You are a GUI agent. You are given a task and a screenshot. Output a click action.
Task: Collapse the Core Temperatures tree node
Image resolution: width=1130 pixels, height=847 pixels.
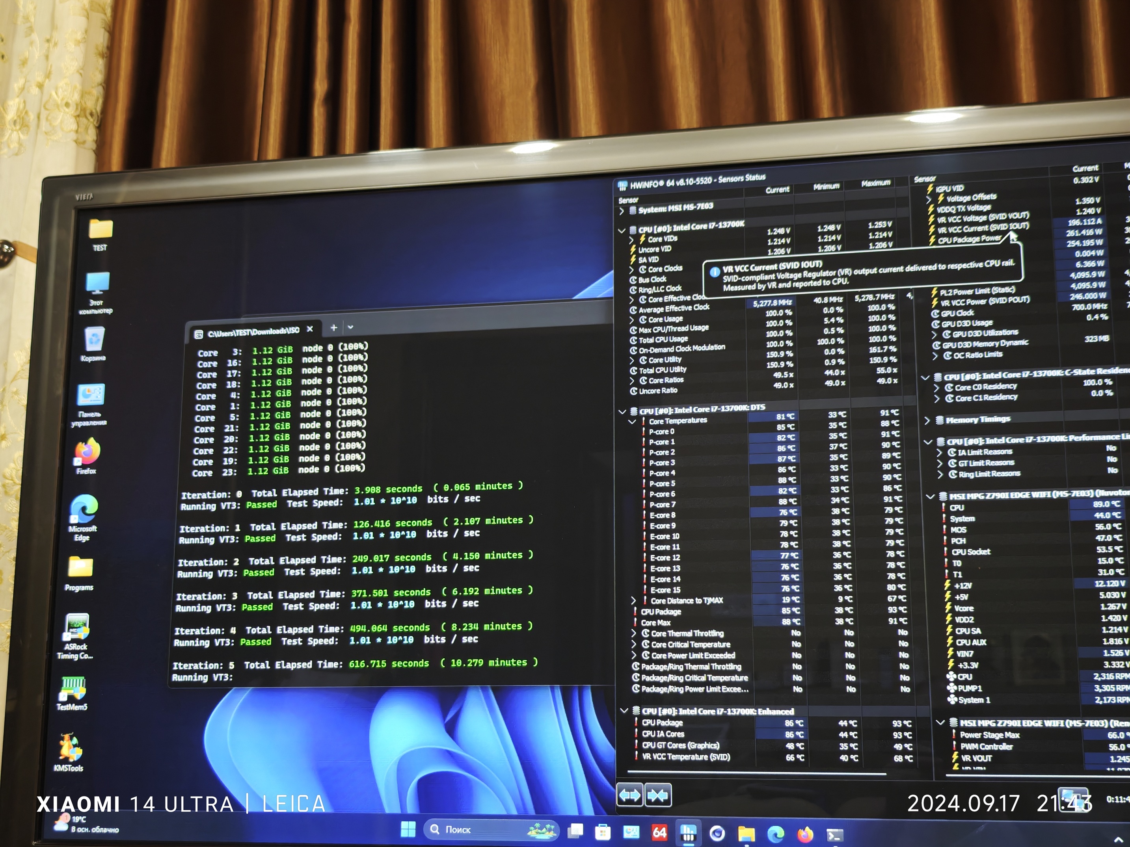[x=632, y=422]
